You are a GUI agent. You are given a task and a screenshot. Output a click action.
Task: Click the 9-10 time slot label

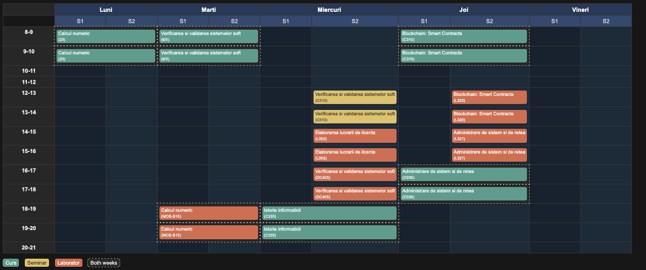[x=29, y=56]
